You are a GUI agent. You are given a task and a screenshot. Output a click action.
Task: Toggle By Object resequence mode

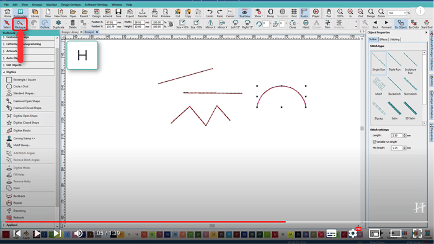pos(401,24)
